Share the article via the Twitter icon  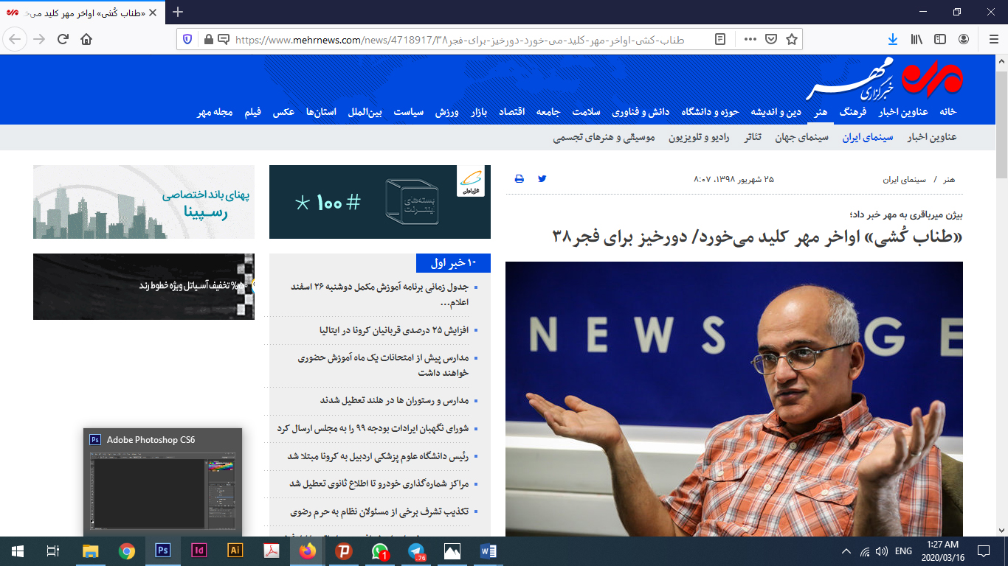point(542,178)
